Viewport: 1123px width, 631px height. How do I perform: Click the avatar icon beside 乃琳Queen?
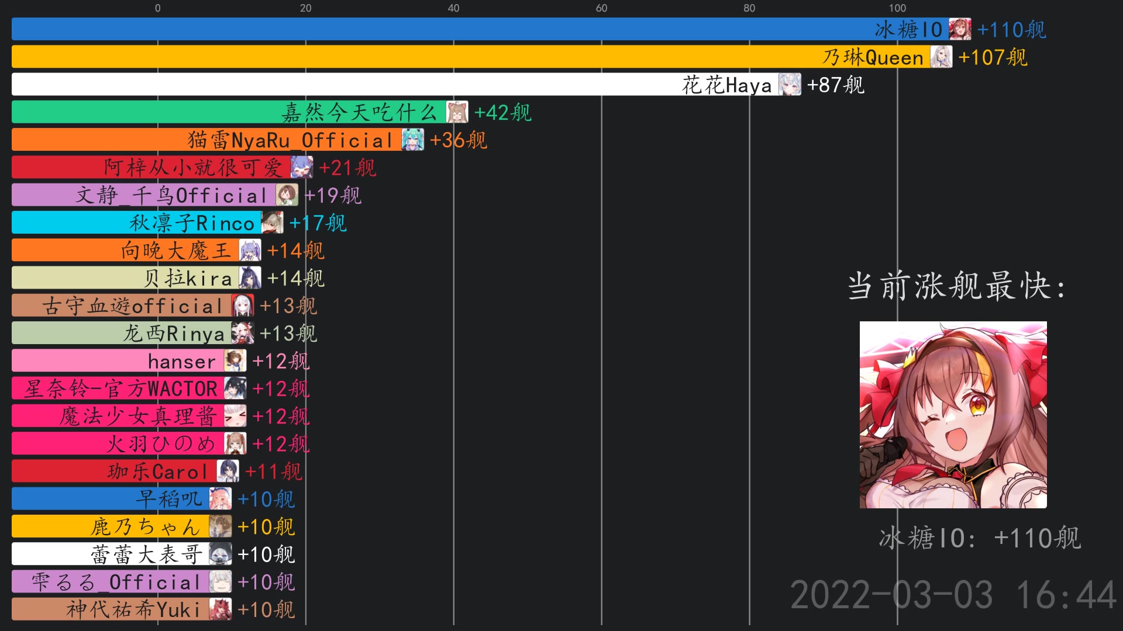click(x=941, y=57)
